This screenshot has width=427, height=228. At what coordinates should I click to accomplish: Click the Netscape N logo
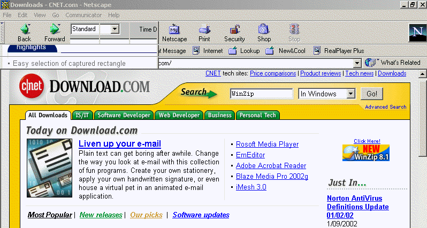click(417, 33)
